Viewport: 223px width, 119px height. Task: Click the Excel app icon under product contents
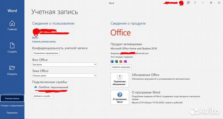(x=116, y=62)
